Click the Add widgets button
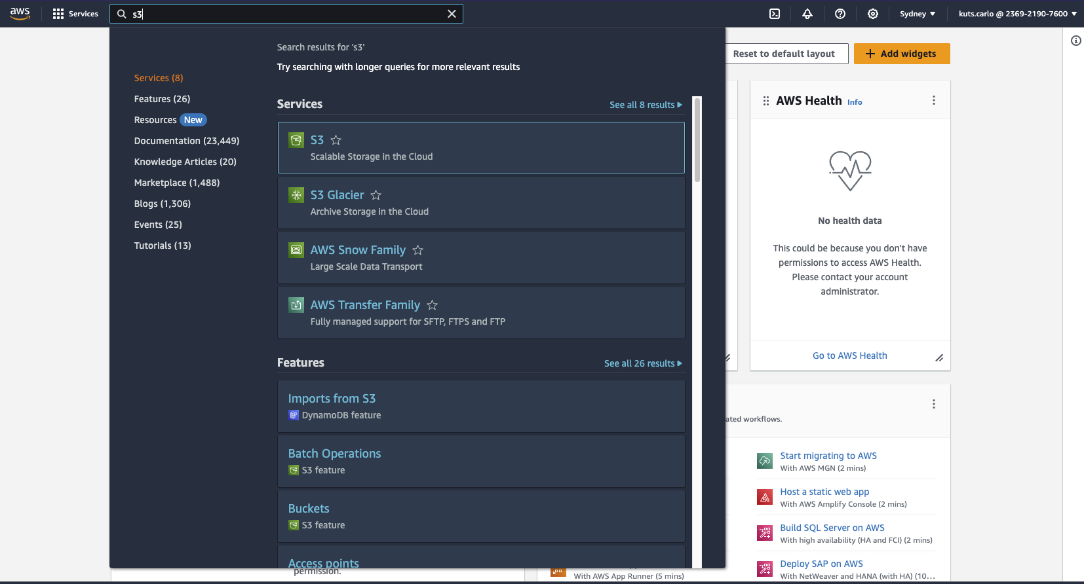The image size is (1084, 584). pos(902,54)
